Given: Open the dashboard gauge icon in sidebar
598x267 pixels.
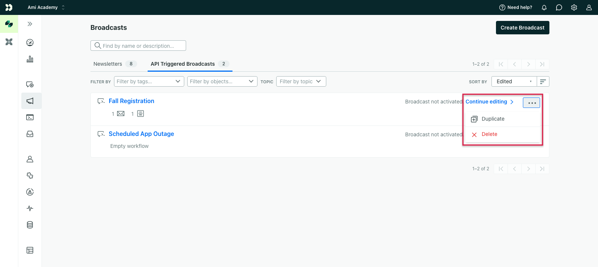Looking at the screenshot, I should point(30,43).
